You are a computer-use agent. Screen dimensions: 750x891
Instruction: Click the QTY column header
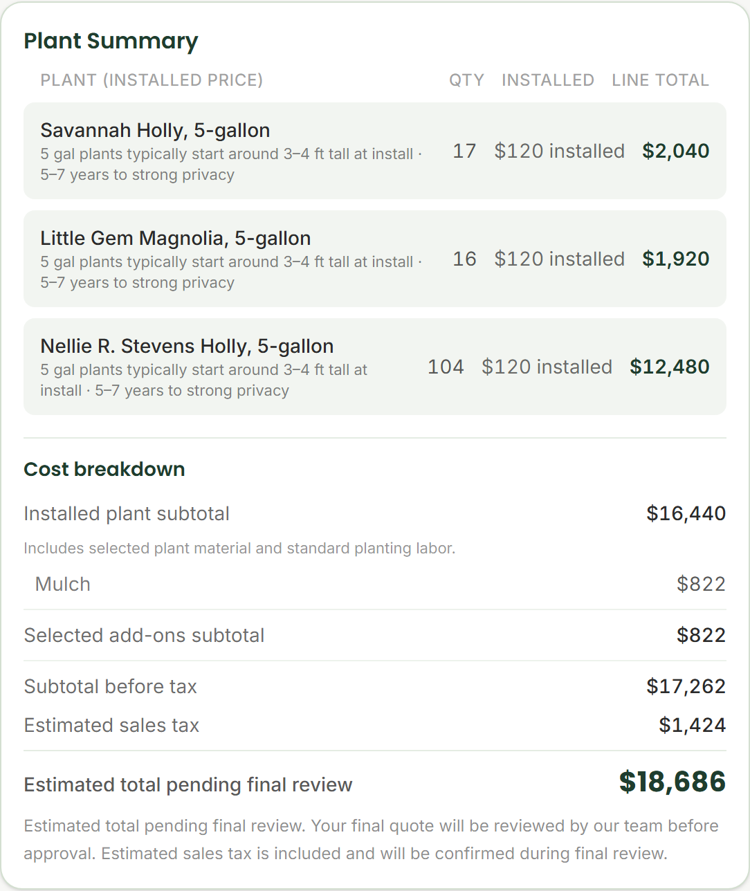(466, 80)
